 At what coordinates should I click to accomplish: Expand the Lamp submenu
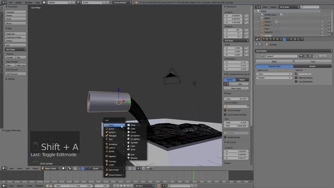click(x=114, y=165)
